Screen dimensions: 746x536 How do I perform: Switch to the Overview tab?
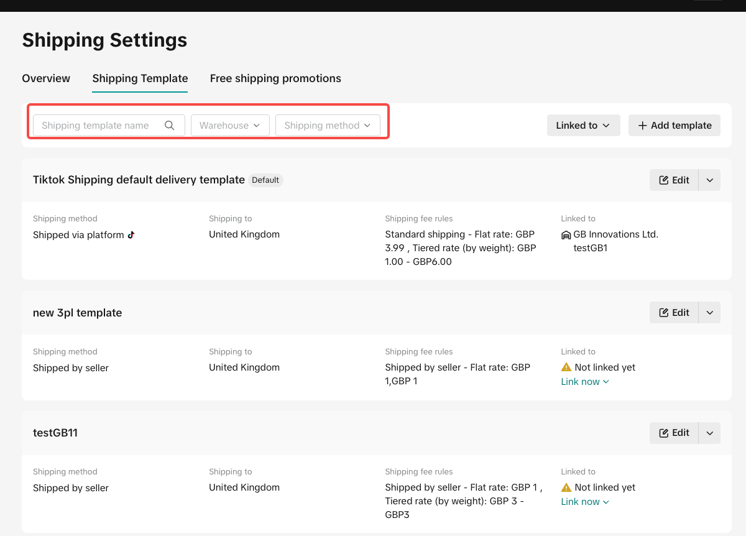click(x=46, y=78)
